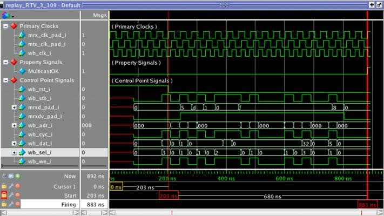This screenshot has height=216, width=384.
Task: Unlock the Start cursor
Action: pos(4,195)
